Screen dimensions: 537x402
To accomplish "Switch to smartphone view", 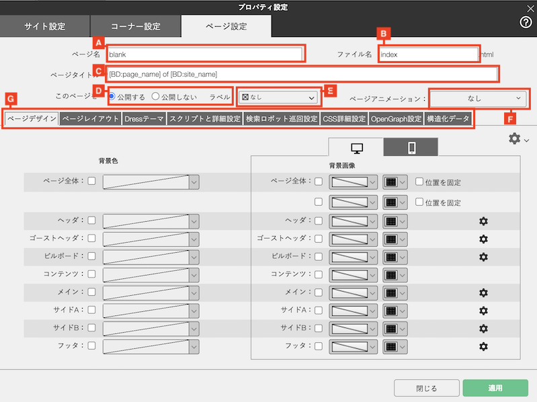I will point(411,148).
